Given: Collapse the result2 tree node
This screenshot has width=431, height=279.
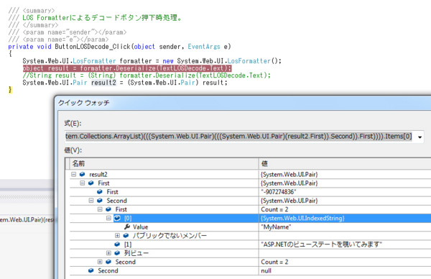Looking at the screenshot, I should coord(73,174).
